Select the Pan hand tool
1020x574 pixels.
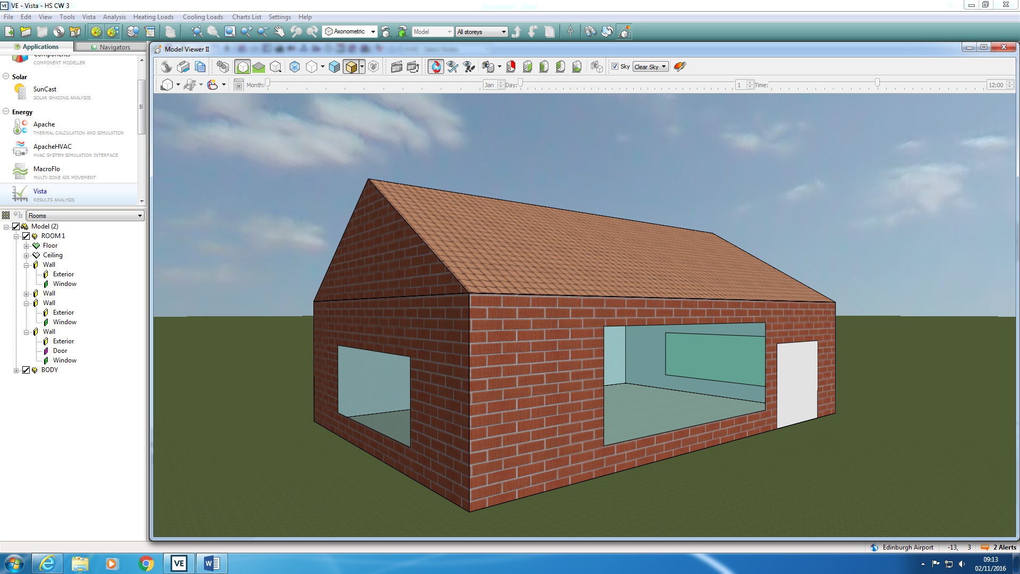coord(279,31)
